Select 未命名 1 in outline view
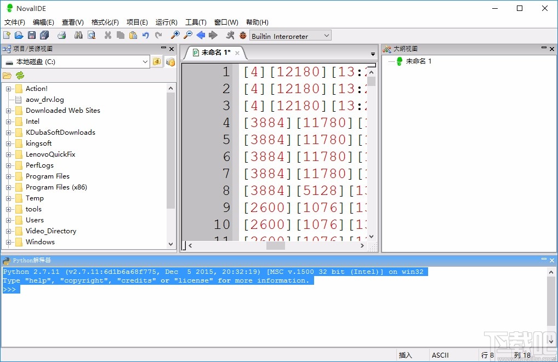558x362 pixels. (419, 61)
